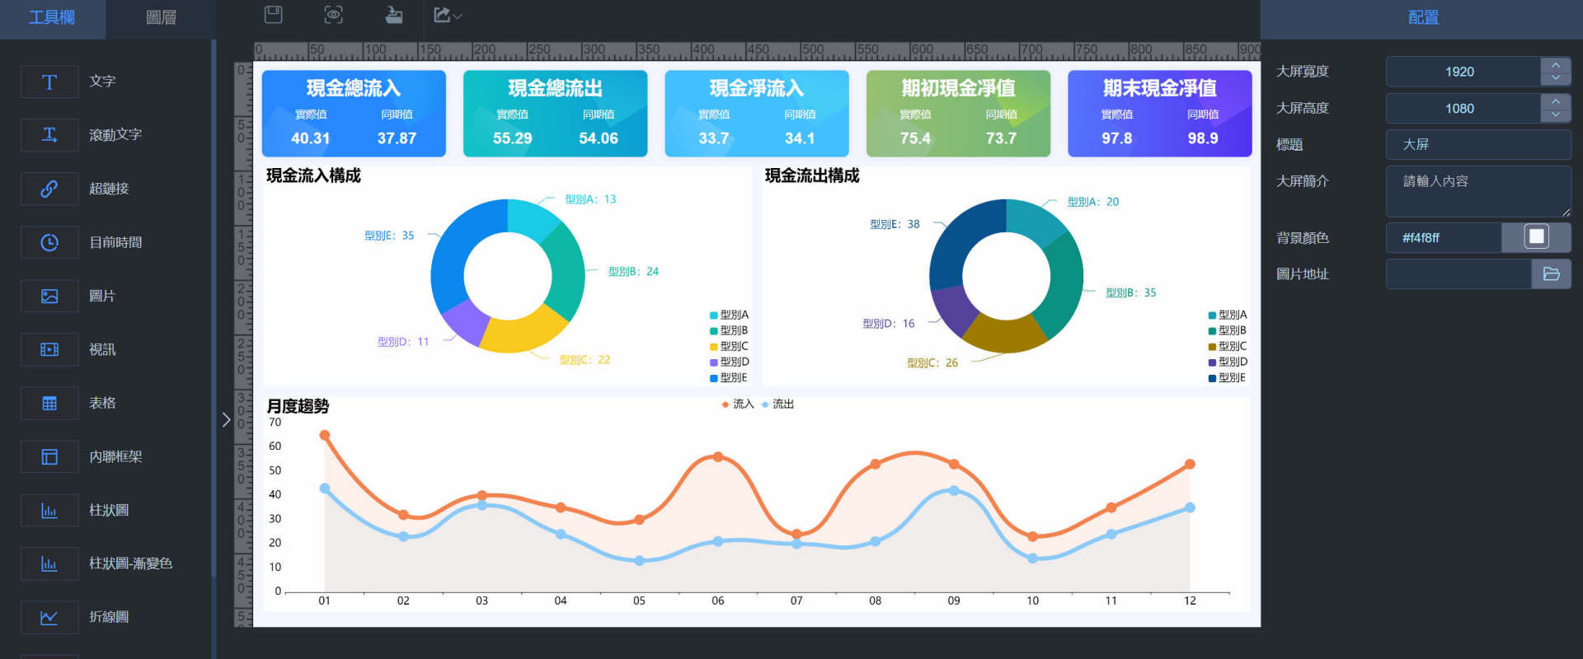This screenshot has height=659, width=1583.
Task: Insert a 圖片 image component
Action: click(49, 296)
